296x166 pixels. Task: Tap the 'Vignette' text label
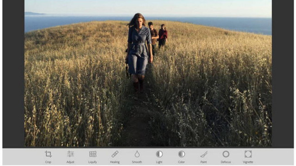point(248,162)
